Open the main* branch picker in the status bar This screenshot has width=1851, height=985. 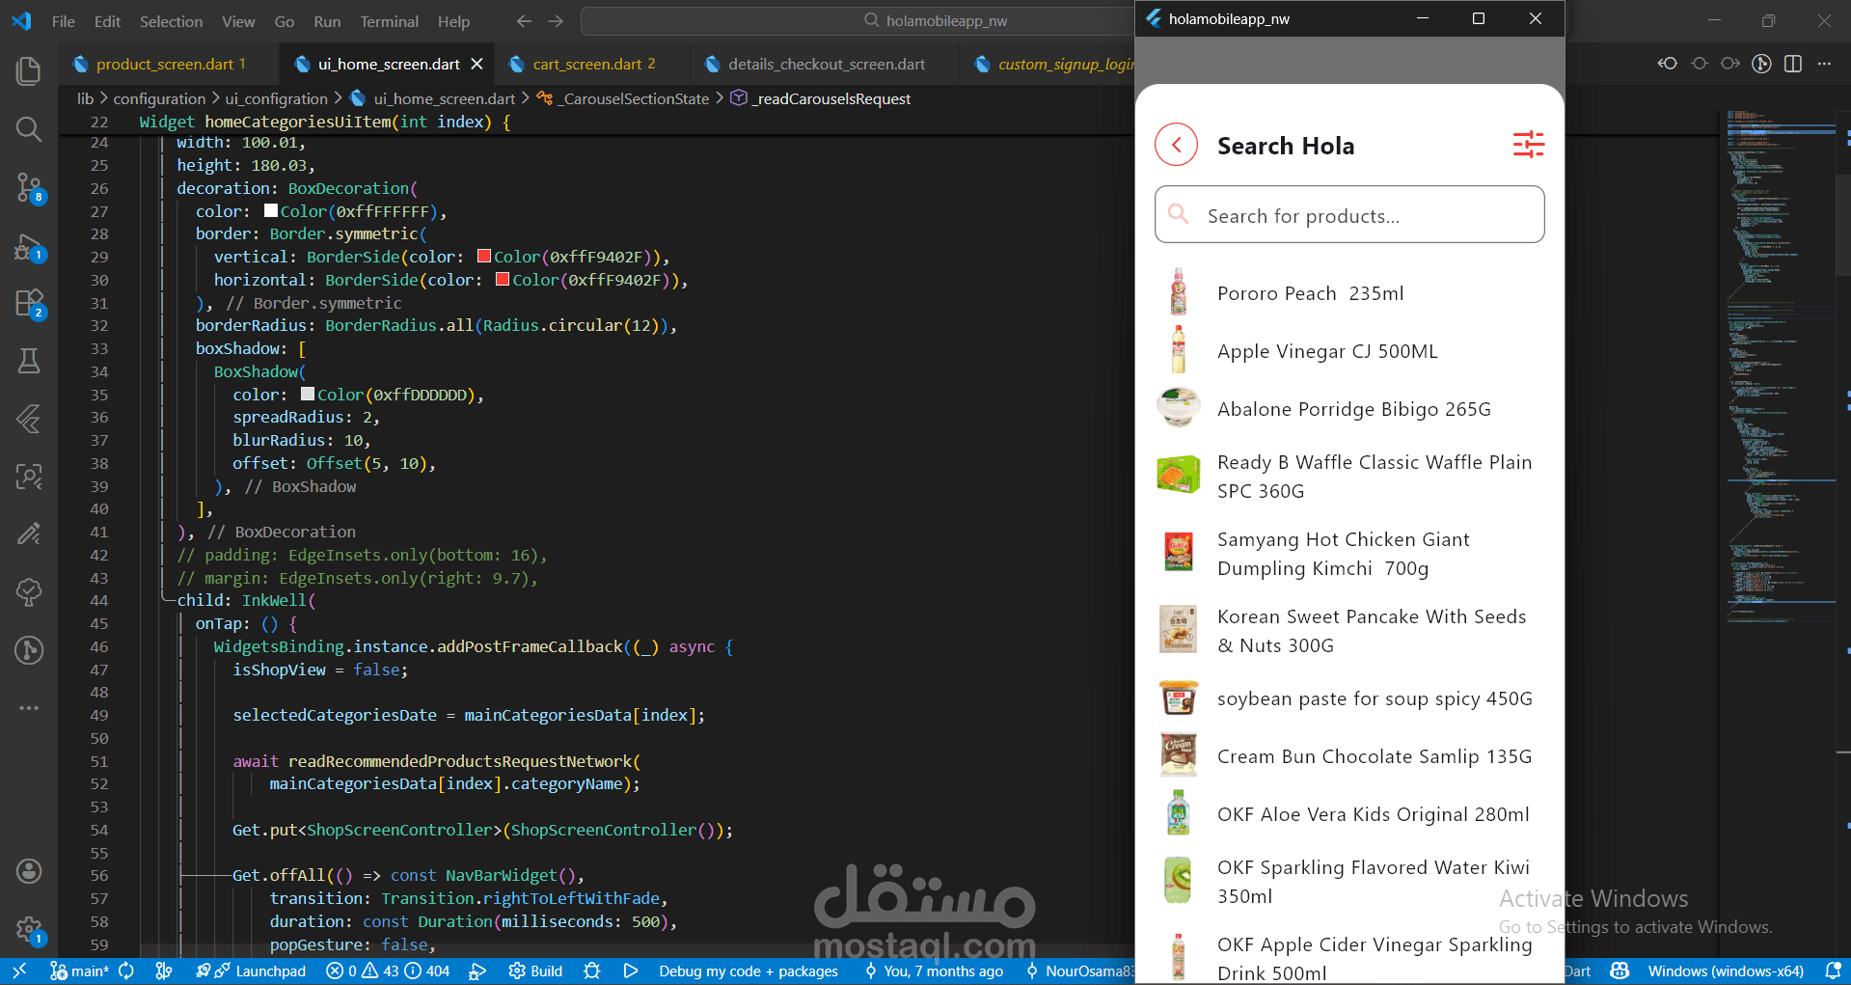pyautogui.click(x=80, y=971)
